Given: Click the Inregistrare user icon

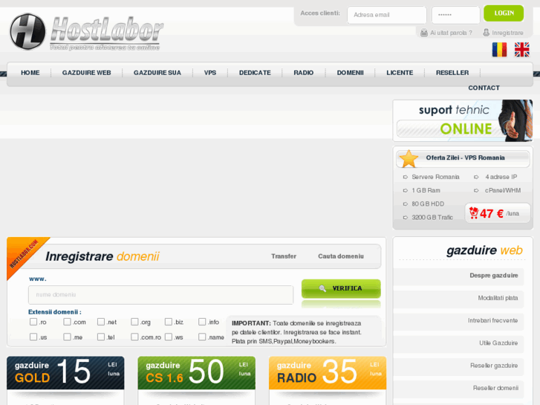Looking at the screenshot, I should click(486, 33).
